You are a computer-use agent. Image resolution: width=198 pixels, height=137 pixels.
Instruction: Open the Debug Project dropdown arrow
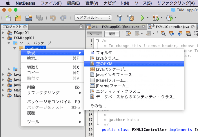tap(161, 18)
